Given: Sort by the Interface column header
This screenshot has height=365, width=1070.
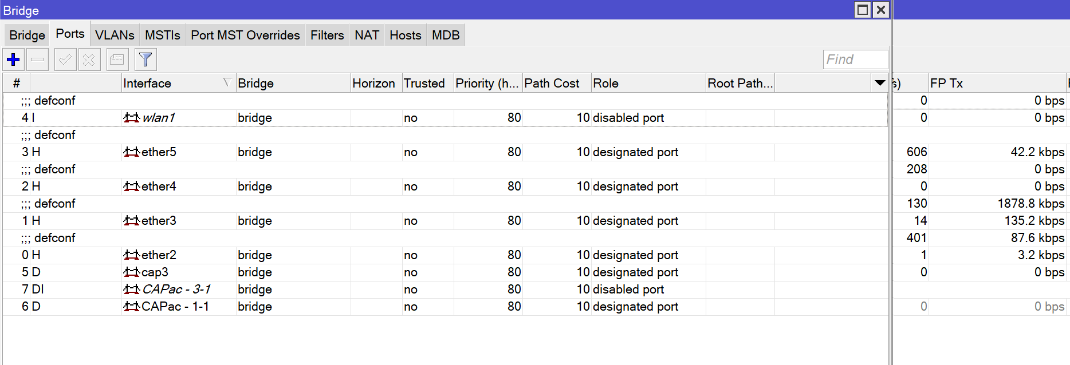Looking at the screenshot, I should pos(172,83).
